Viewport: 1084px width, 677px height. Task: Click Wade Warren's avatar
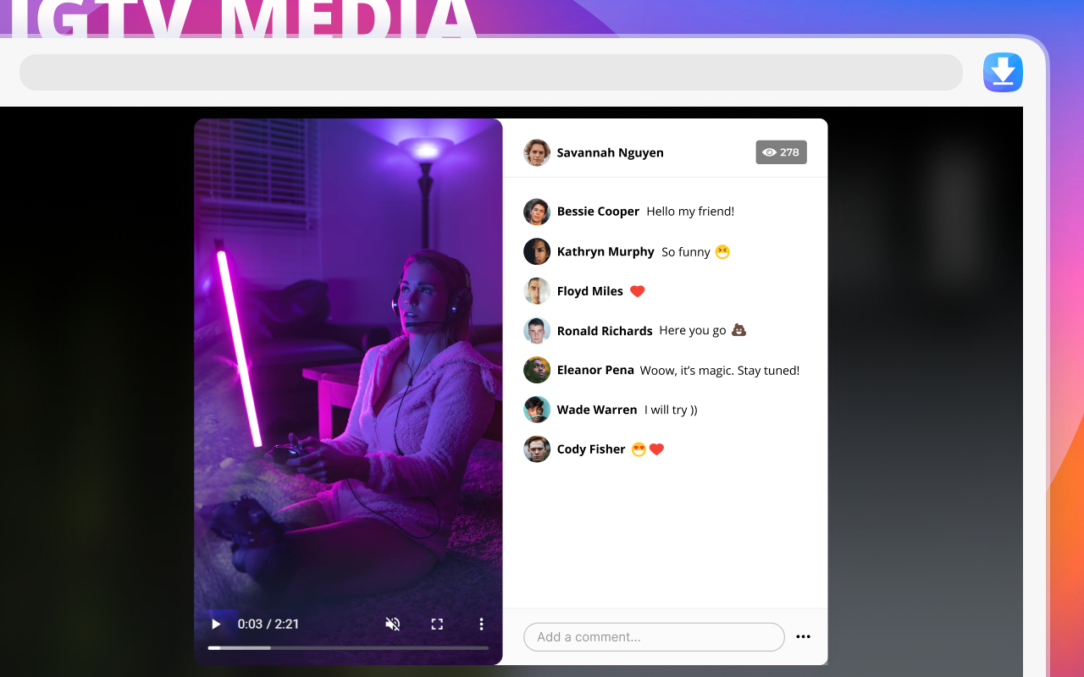point(537,410)
